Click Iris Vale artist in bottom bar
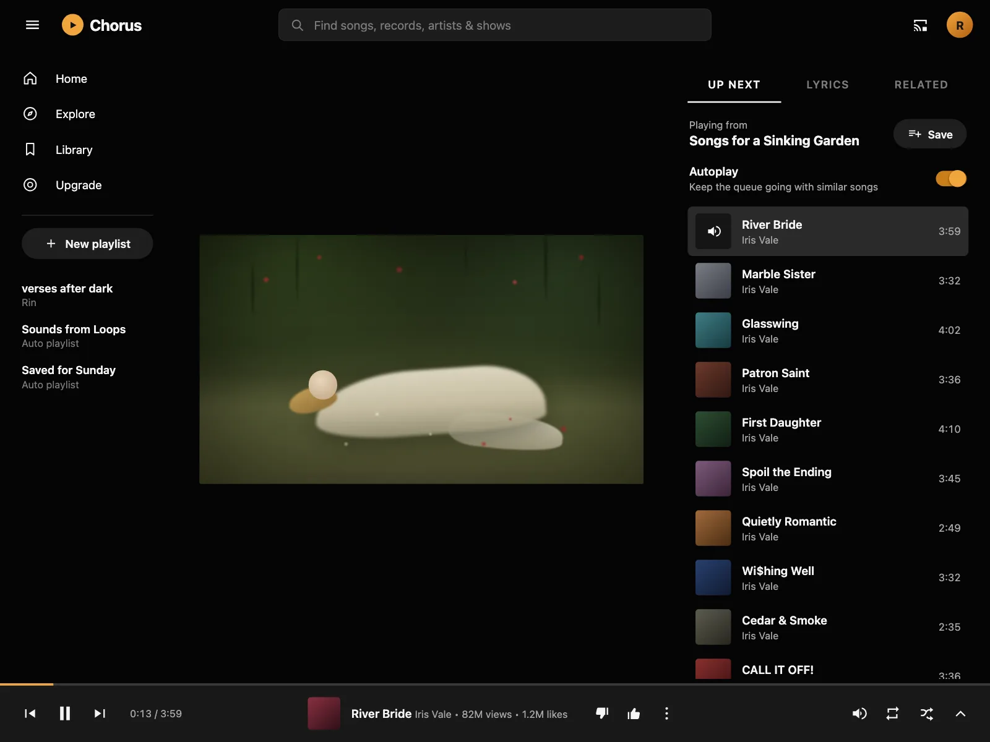Viewport: 990px width, 742px height. click(x=433, y=714)
